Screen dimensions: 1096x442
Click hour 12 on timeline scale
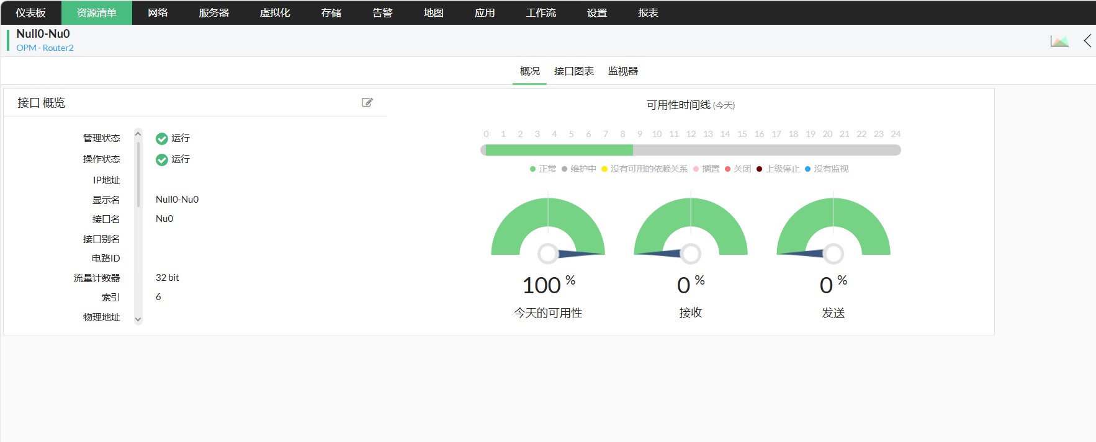point(691,134)
